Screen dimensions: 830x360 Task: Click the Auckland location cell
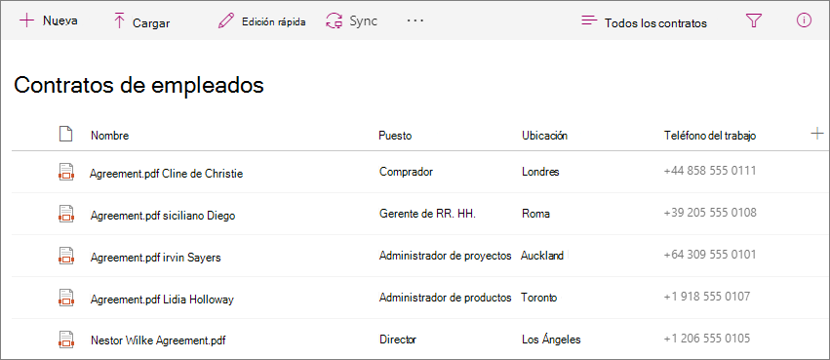(542, 256)
